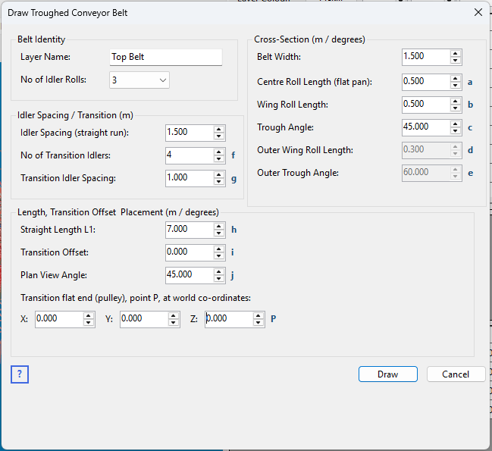The image size is (492, 451).
Task: Decrease Y coordinate with down arrow
Action: click(174, 323)
